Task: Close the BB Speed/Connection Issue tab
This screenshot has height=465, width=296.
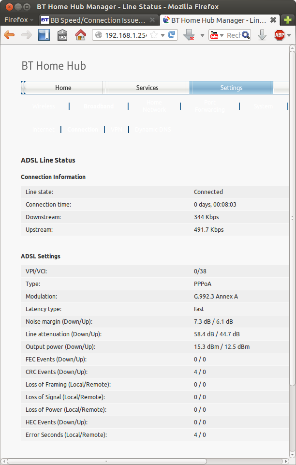Action: click(152, 20)
